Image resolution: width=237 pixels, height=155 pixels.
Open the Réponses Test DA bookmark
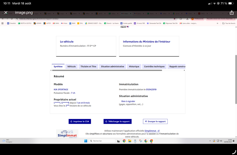[x=170, y=23]
